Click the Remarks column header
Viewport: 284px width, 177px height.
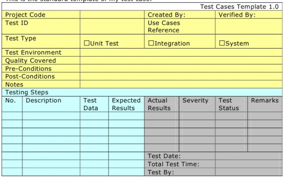pyautogui.click(x=264, y=100)
